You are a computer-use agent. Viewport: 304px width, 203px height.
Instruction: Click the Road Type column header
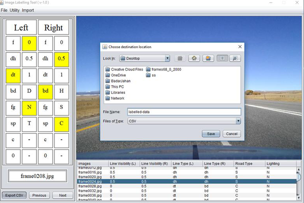point(249,163)
